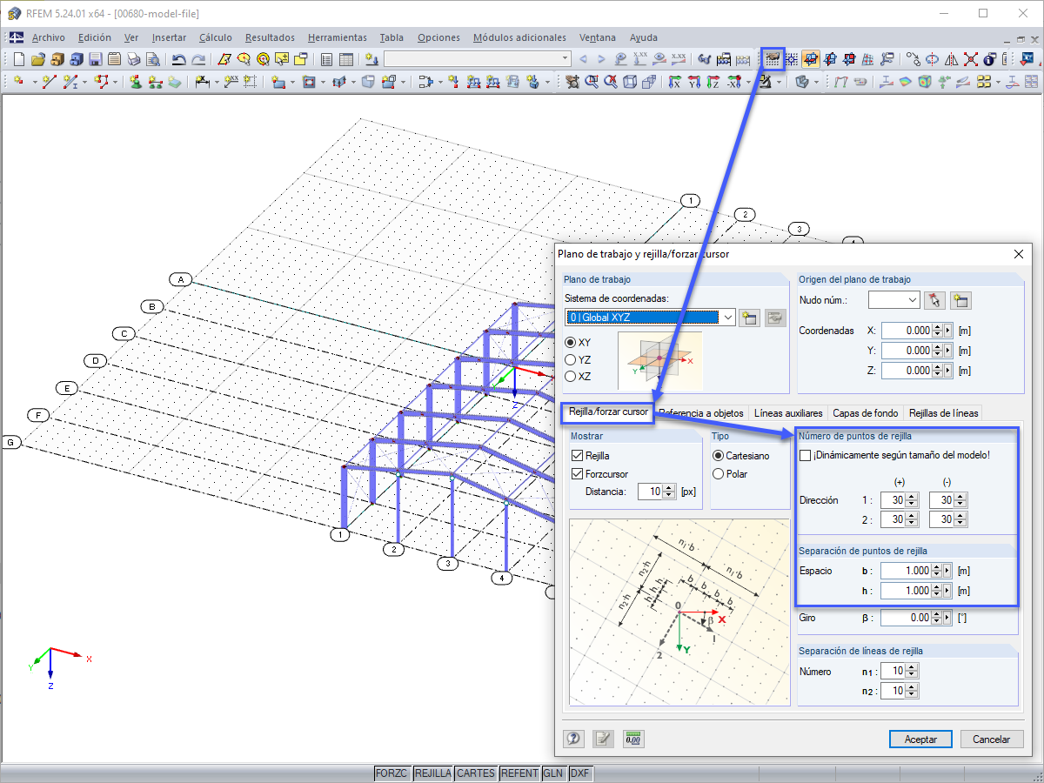The width and height of the screenshot is (1044, 783).
Task: Toggle FORZC in the status bar
Action: tap(391, 773)
